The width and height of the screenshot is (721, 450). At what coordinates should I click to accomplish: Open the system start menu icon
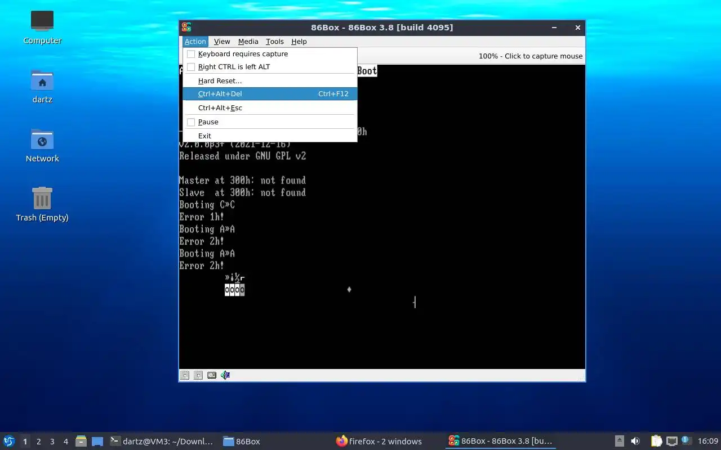pos(8,441)
